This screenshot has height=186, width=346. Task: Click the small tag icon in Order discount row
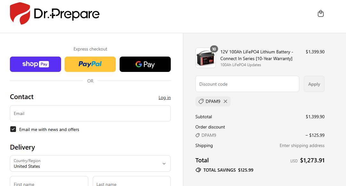pos(198,135)
